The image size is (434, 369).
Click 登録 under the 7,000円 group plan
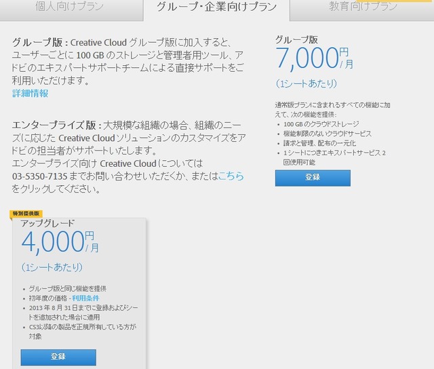point(313,178)
